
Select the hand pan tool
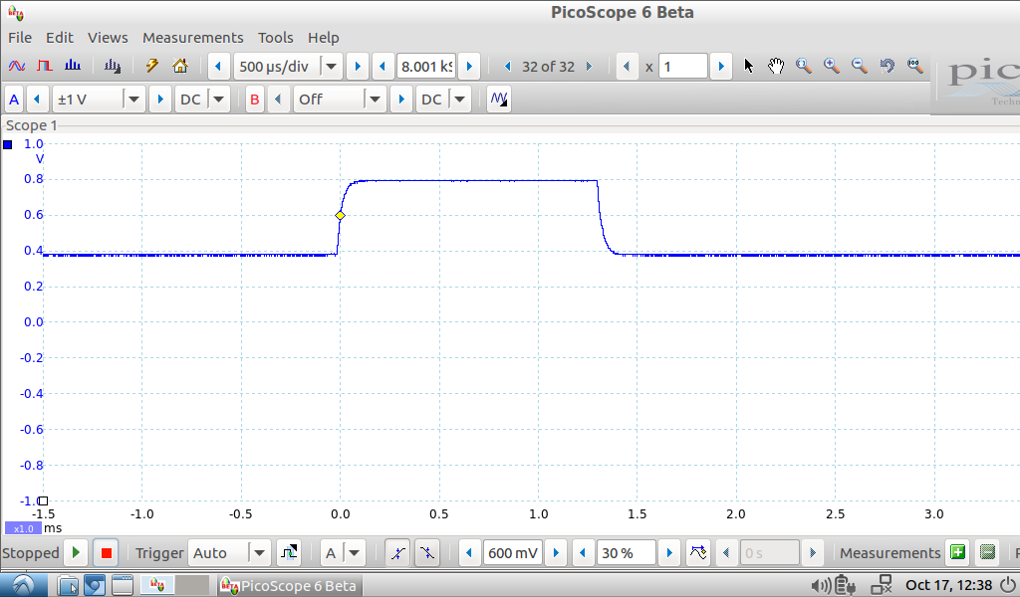pyautogui.click(x=776, y=67)
